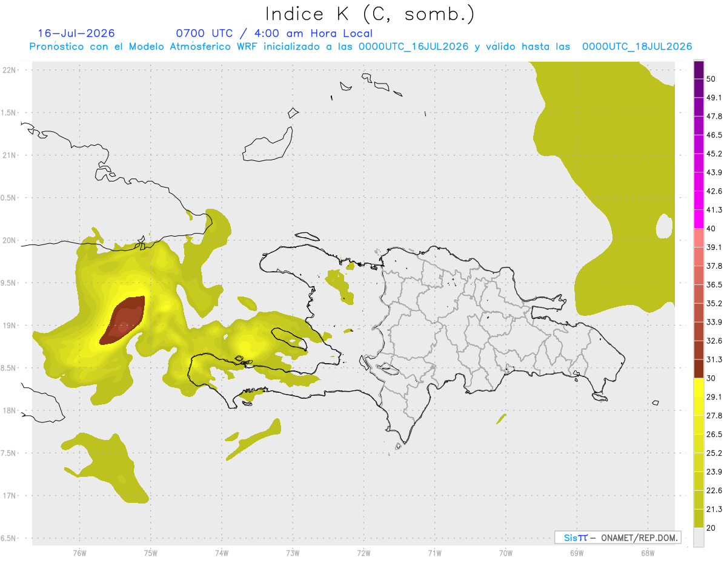Click the '74W' longitude label
The image size is (727, 561).
pos(221,553)
